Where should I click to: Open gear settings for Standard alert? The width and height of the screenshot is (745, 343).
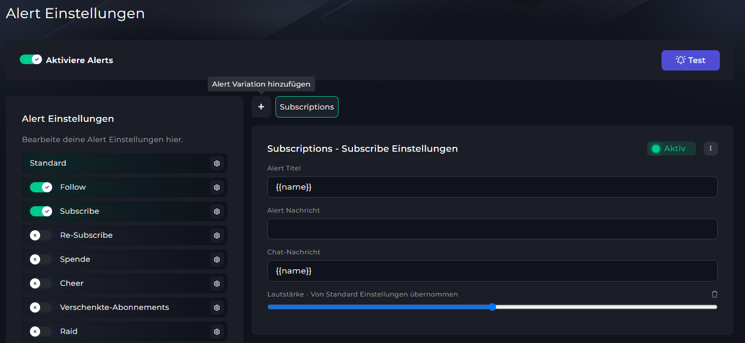217,163
